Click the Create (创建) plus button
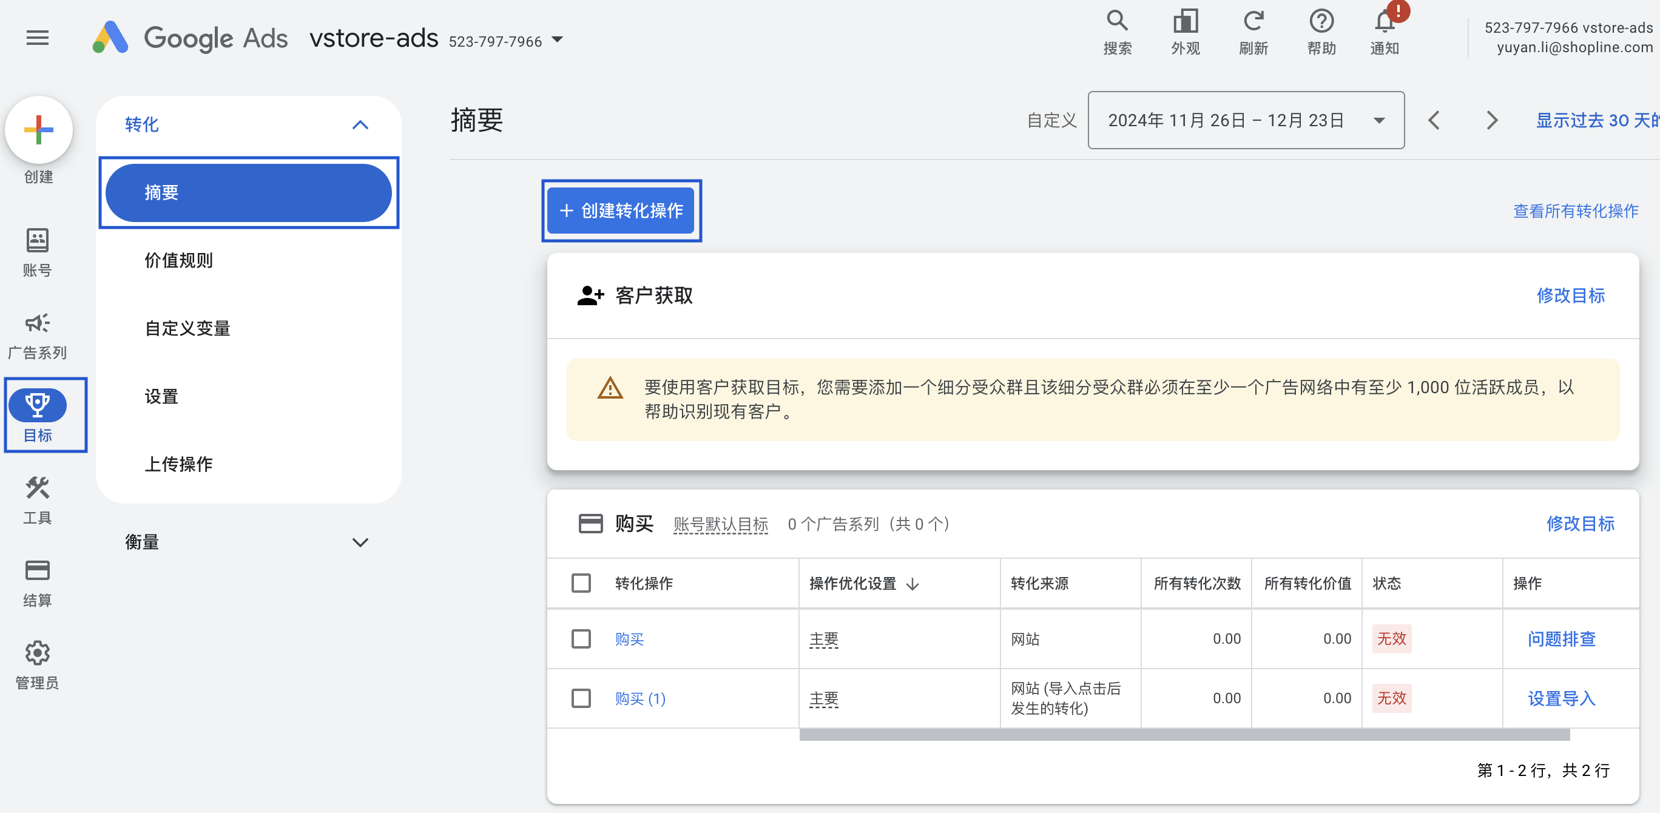 (39, 130)
